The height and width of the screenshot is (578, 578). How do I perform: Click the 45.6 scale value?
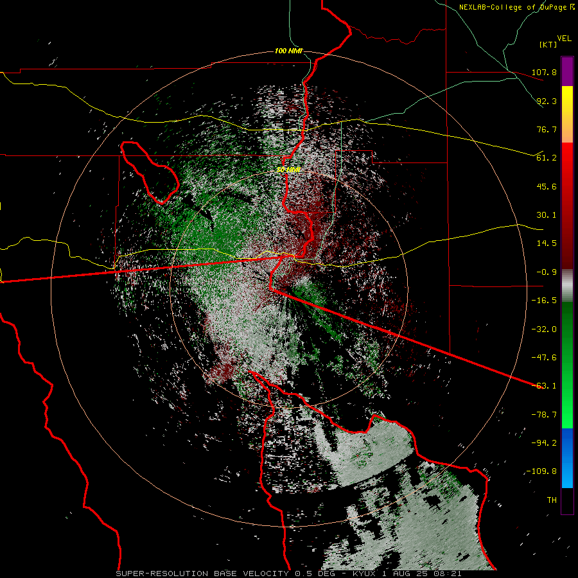click(x=547, y=186)
